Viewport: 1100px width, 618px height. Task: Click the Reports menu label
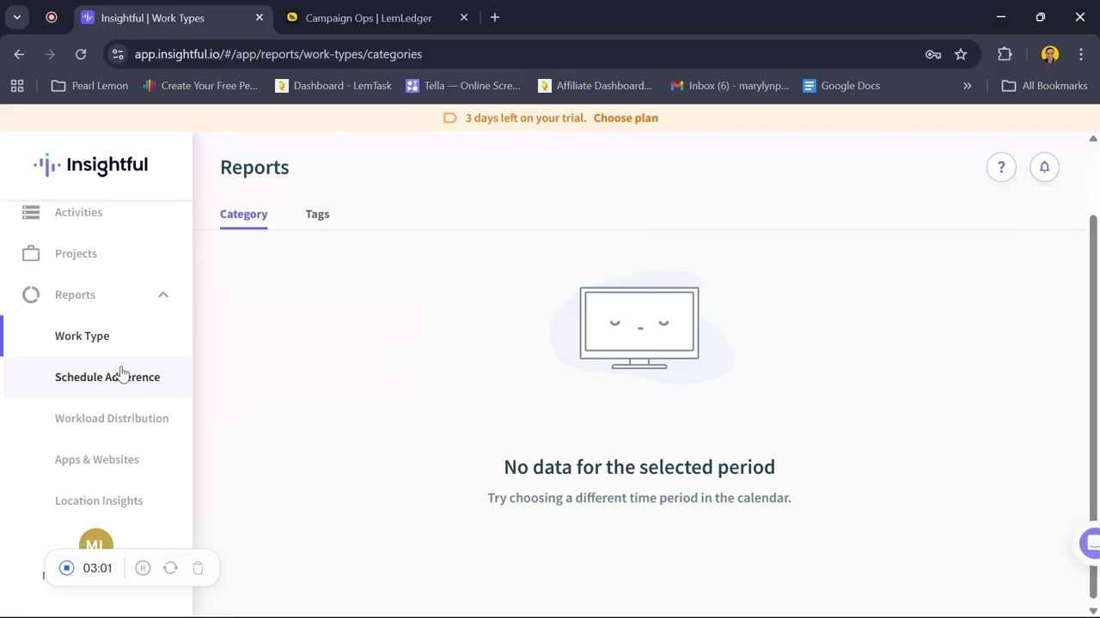[75, 294]
